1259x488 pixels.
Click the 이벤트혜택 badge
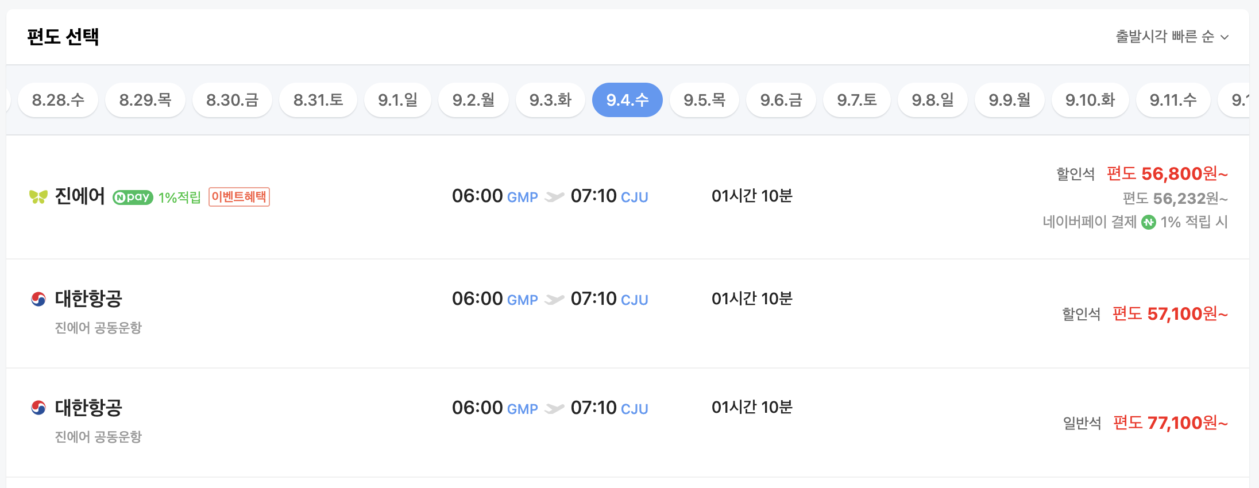[239, 197]
